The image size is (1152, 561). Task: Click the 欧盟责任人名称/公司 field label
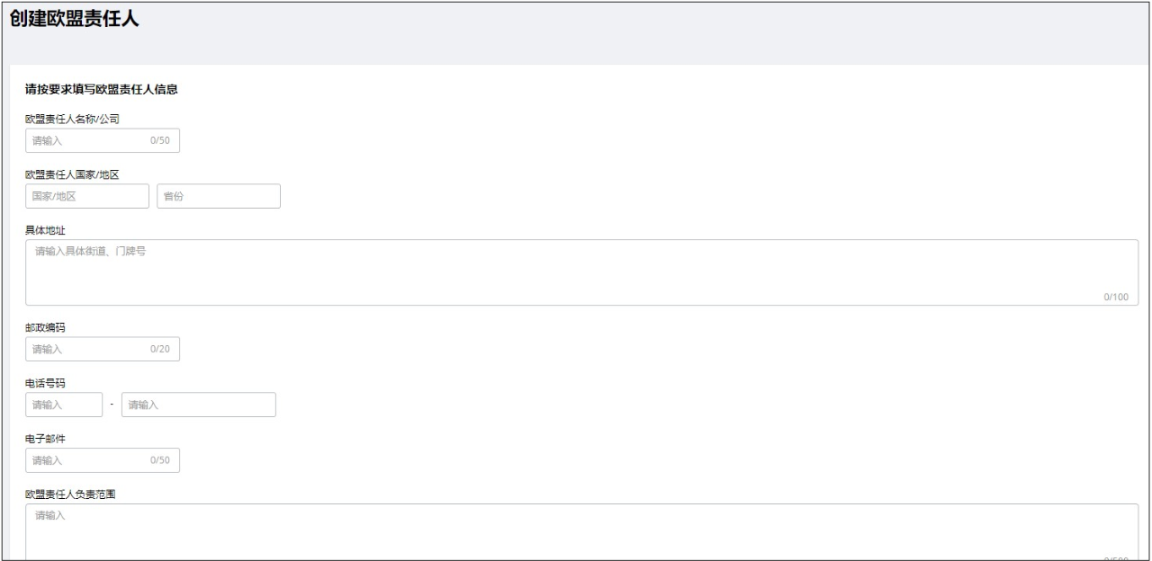coord(72,119)
